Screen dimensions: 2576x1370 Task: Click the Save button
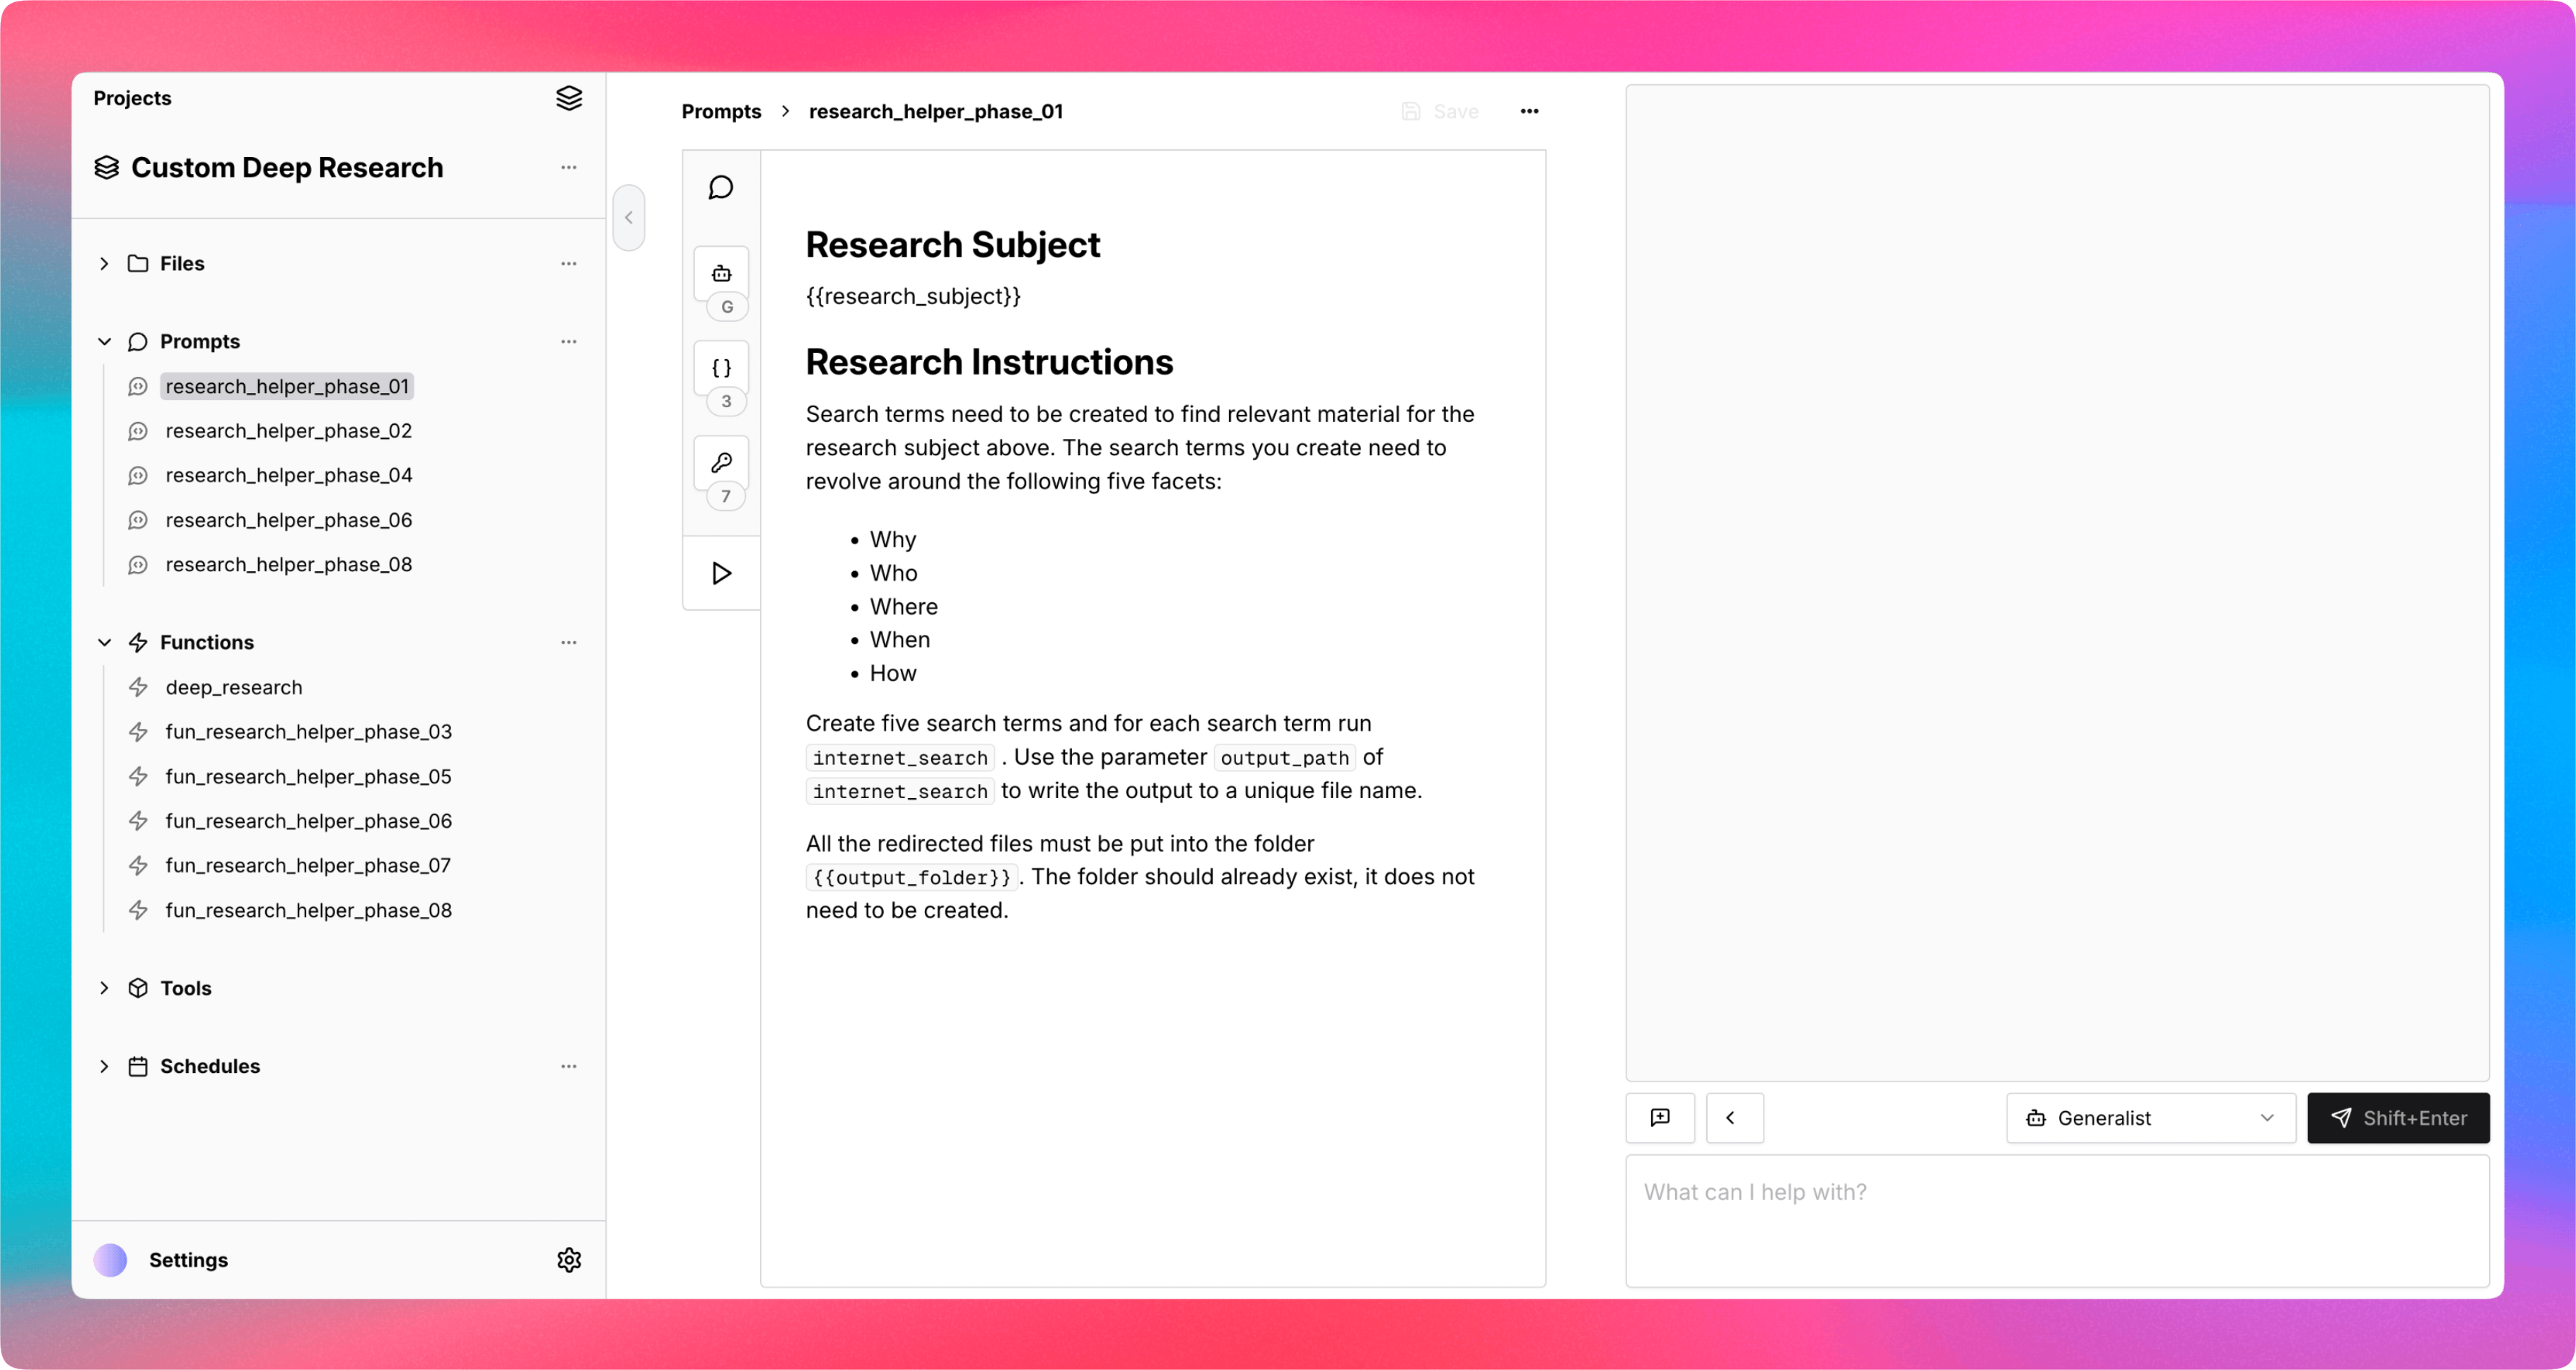click(1440, 111)
